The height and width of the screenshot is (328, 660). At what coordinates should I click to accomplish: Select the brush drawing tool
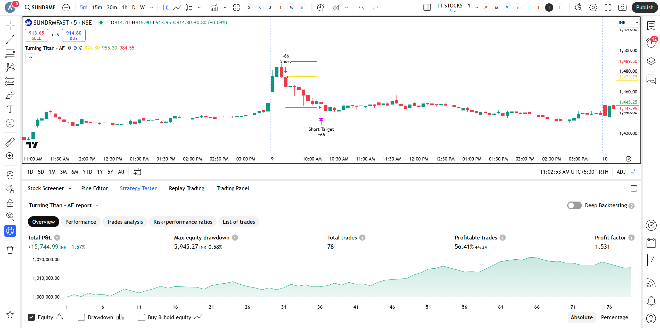click(10, 95)
